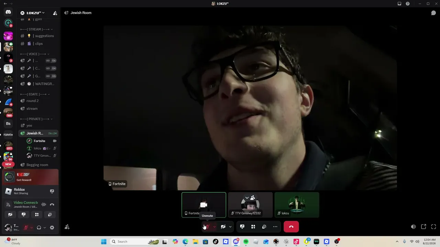The width and height of the screenshot is (440, 247).
Task: Open camera options arrow in call controls
Action: point(230,227)
